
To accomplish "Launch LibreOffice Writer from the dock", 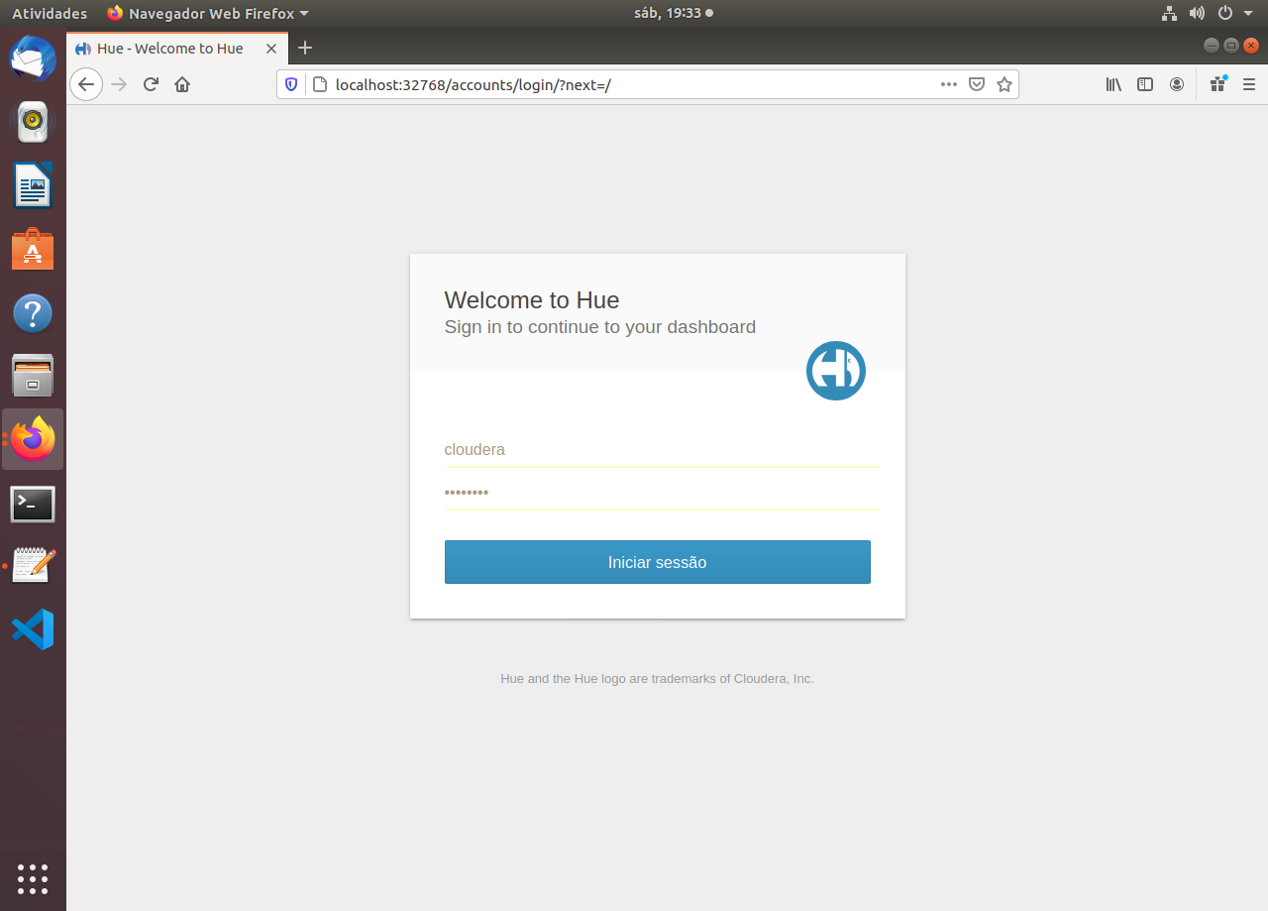I will pos(33,185).
